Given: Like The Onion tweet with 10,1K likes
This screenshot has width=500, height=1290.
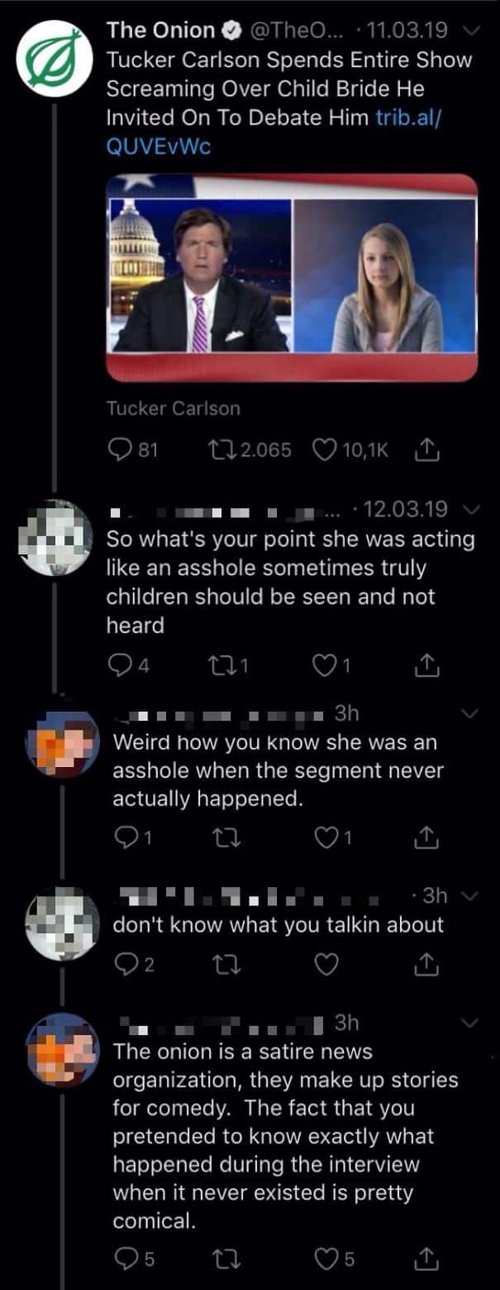Looking at the screenshot, I should [350, 450].
